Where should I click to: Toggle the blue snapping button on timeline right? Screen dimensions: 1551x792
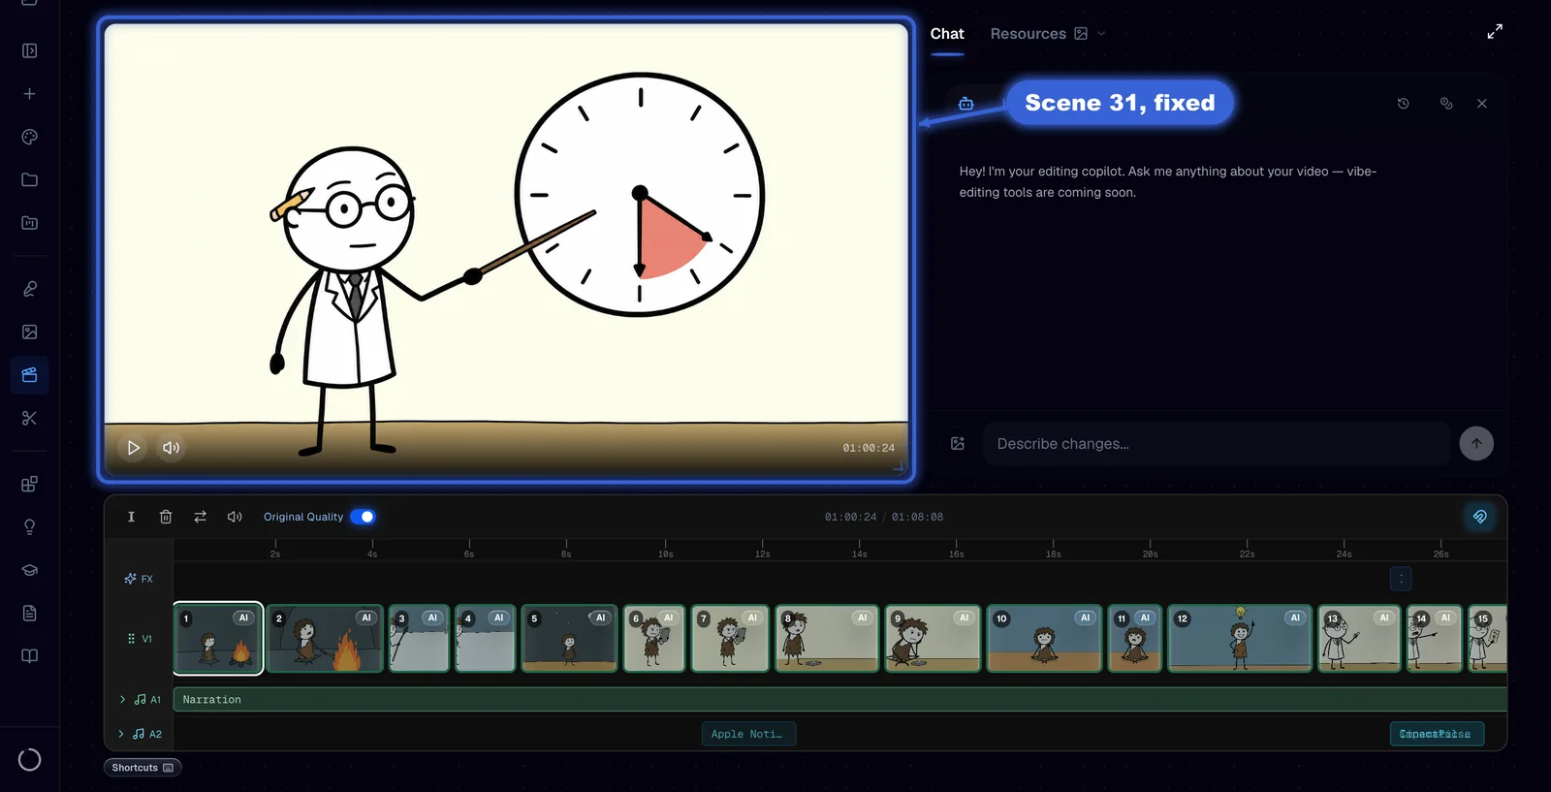click(1479, 517)
